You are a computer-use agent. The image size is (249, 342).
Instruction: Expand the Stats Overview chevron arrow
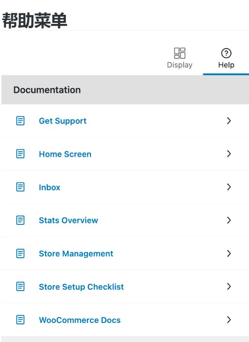coord(229,220)
